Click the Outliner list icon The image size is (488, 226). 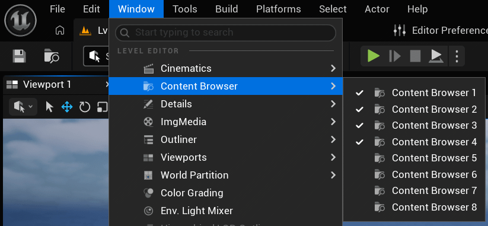click(x=148, y=139)
